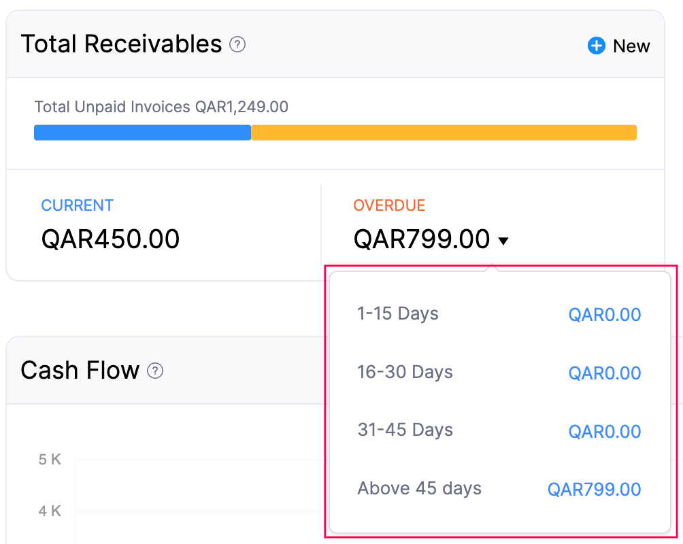Click the Total Receivables heading

[121, 44]
